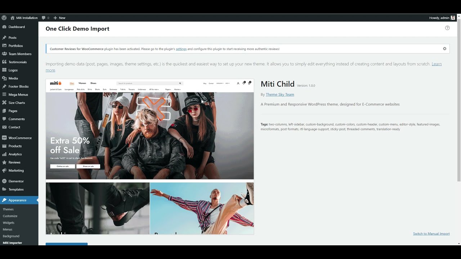This screenshot has width=461, height=259.
Task: Click the Pages icon in sidebar
Action: (4, 111)
